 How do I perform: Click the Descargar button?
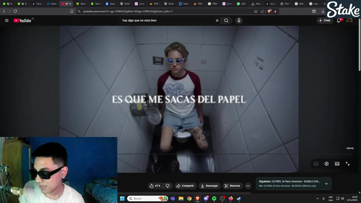209,186
